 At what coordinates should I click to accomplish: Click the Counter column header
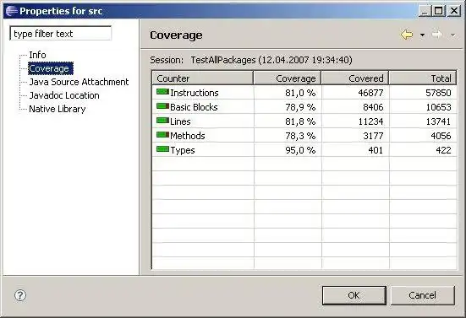point(203,78)
